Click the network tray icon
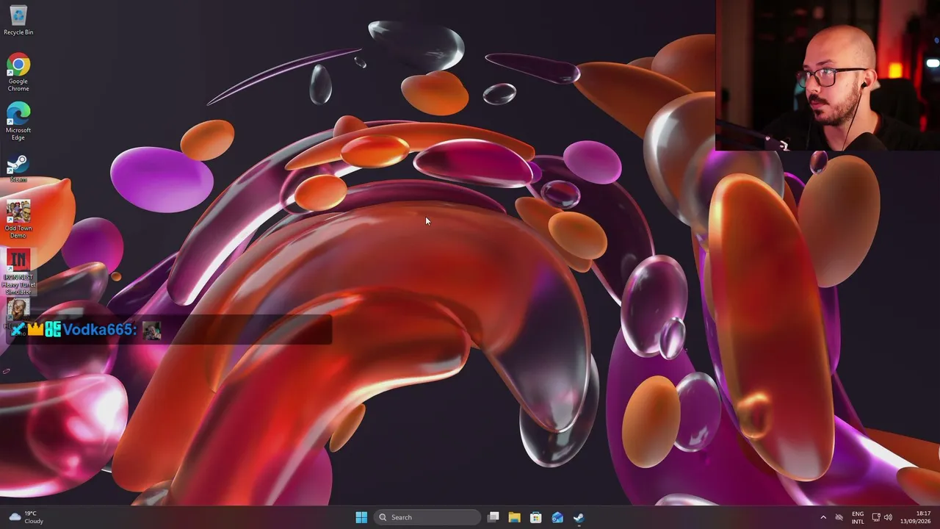This screenshot has height=529, width=940. click(876, 517)
